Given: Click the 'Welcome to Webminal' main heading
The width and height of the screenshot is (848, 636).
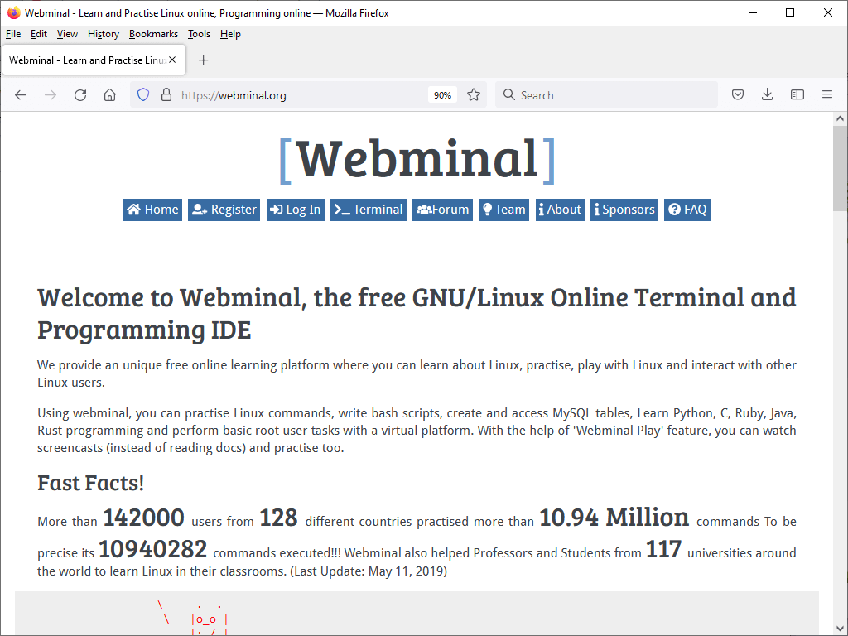Looking at the screenshot, I should pos(417,314).
